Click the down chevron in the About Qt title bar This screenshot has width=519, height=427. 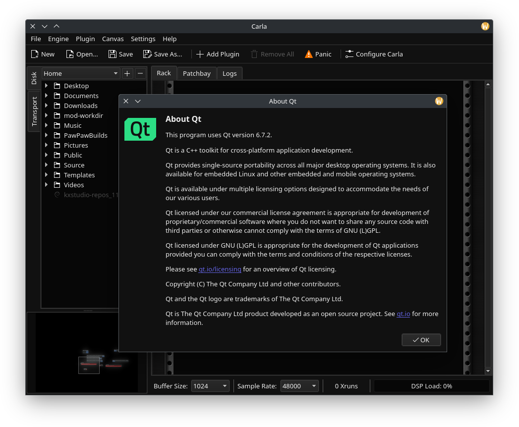pos(138,101)
